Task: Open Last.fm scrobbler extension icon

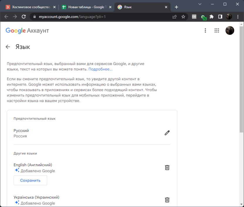Action: 194,17
